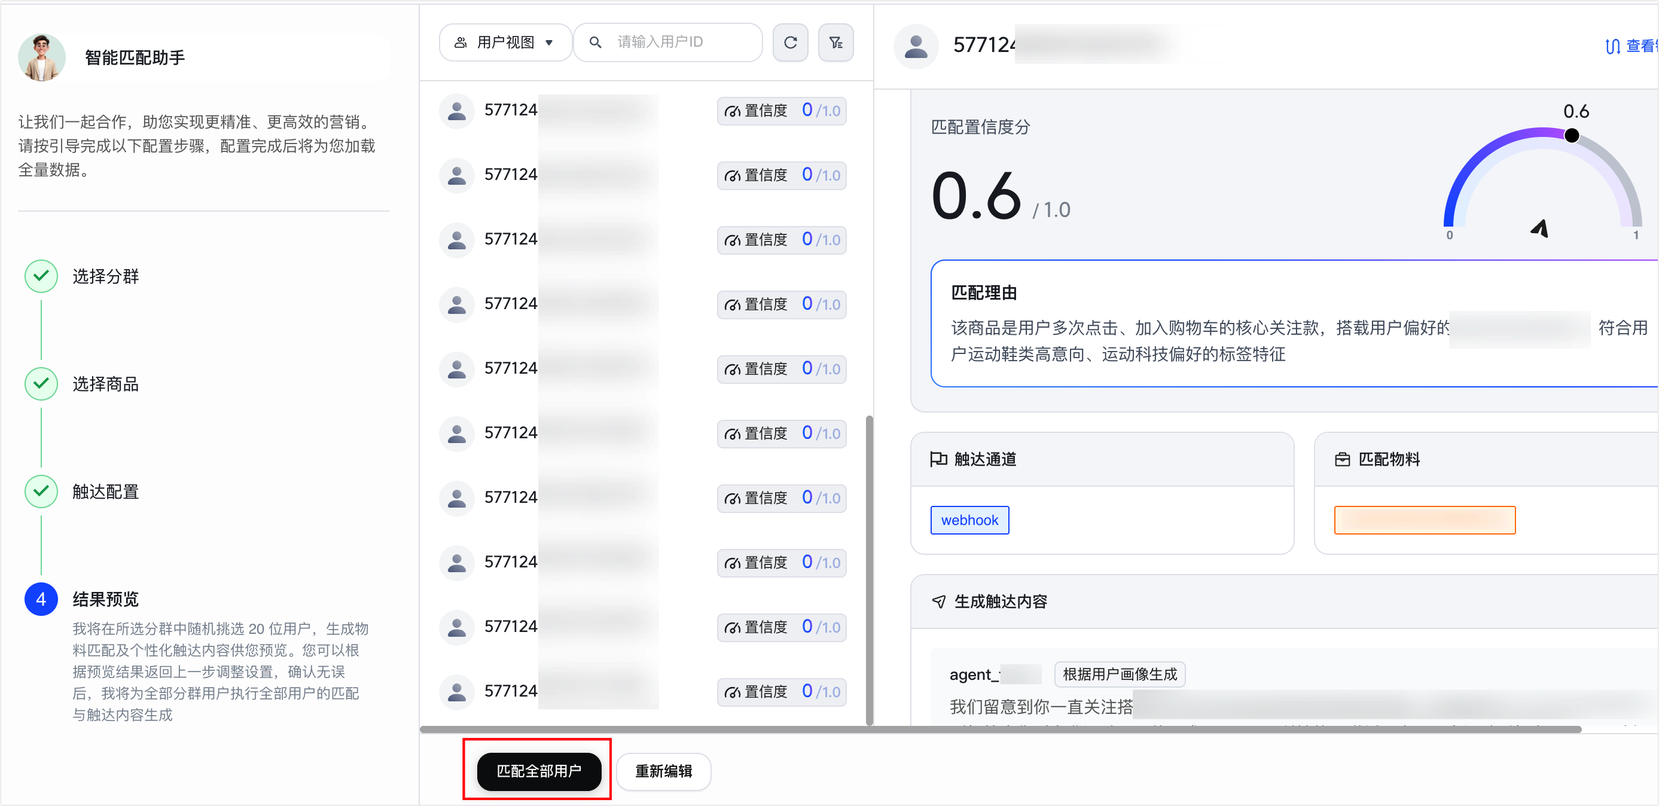The height and width of the screenshot is (806, 1659).
Task: Click the 触达通道 panel icon
Action: pyautogui.click(x=938, y=459)
